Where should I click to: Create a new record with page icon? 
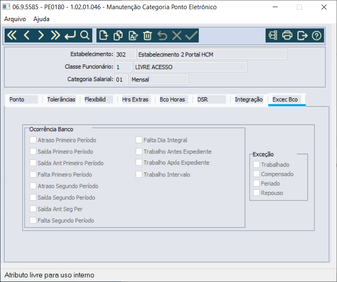[x=104, y=35]
